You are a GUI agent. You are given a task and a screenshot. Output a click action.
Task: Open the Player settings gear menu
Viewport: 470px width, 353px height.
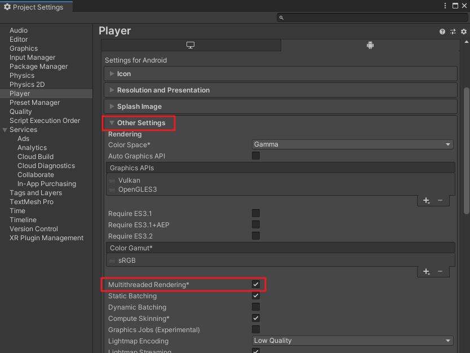tap(464, 32)
